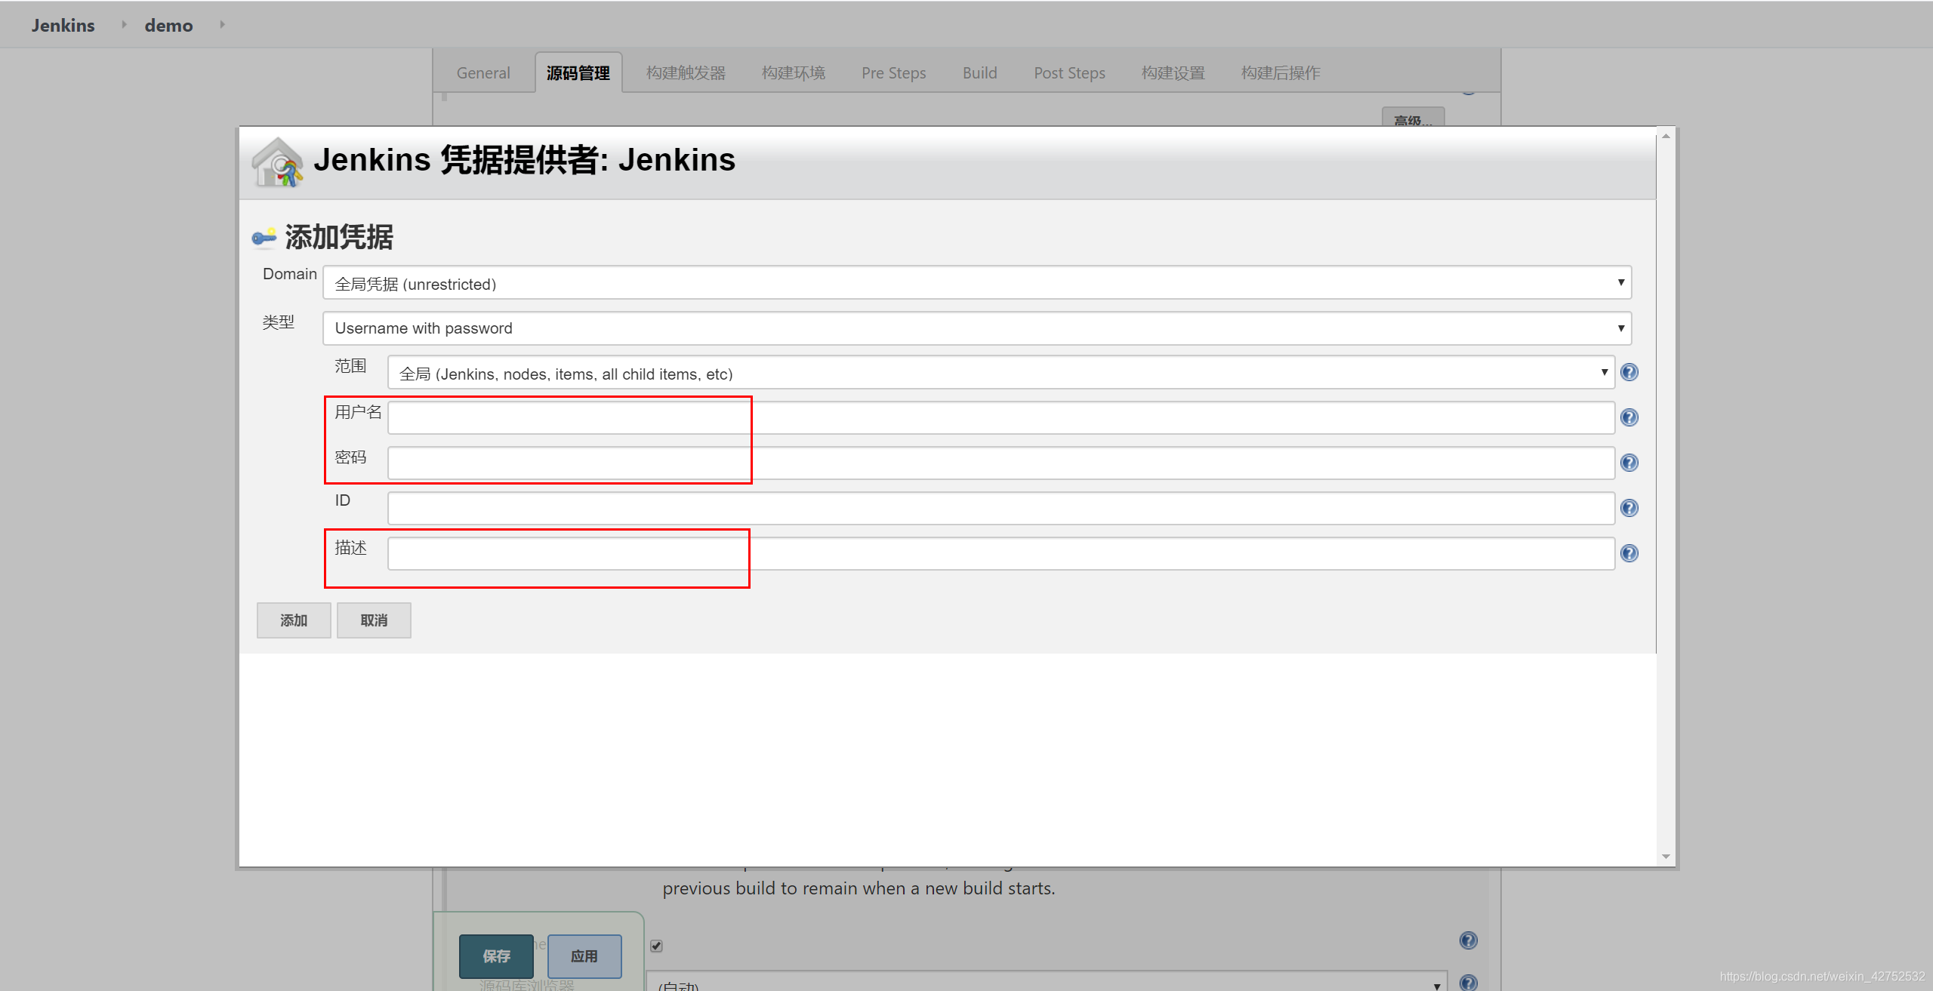Click the 添加 button
Viewport: 1933px width, 991px height.
294,620
